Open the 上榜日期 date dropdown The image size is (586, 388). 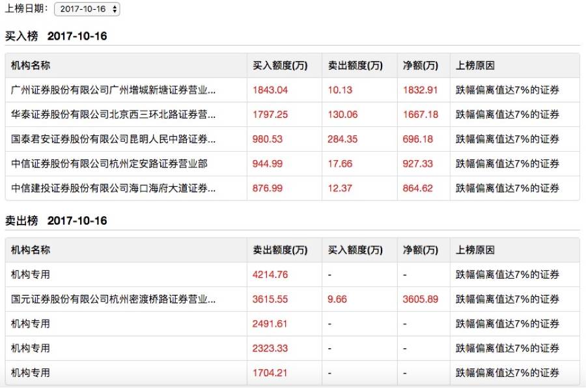point(87,9)
